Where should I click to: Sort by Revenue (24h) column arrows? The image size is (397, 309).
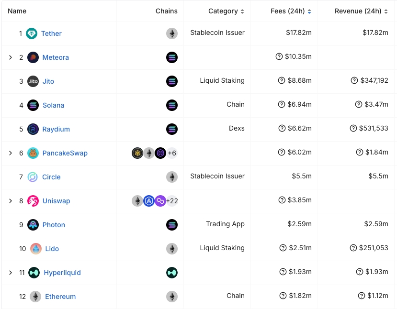click(x=386, y=11)
